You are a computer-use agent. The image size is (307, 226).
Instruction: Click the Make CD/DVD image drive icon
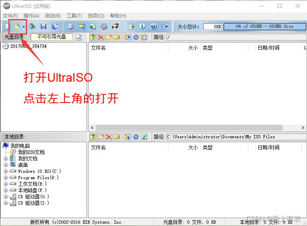click(x=71, y=26)
